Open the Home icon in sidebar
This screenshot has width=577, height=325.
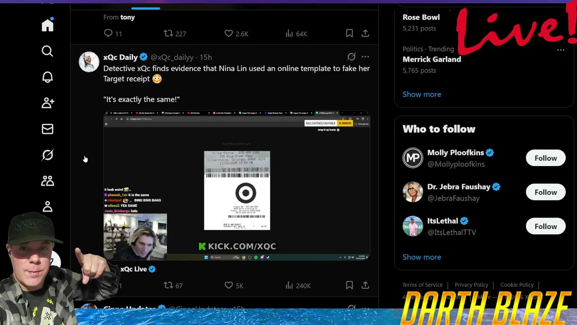47,25
